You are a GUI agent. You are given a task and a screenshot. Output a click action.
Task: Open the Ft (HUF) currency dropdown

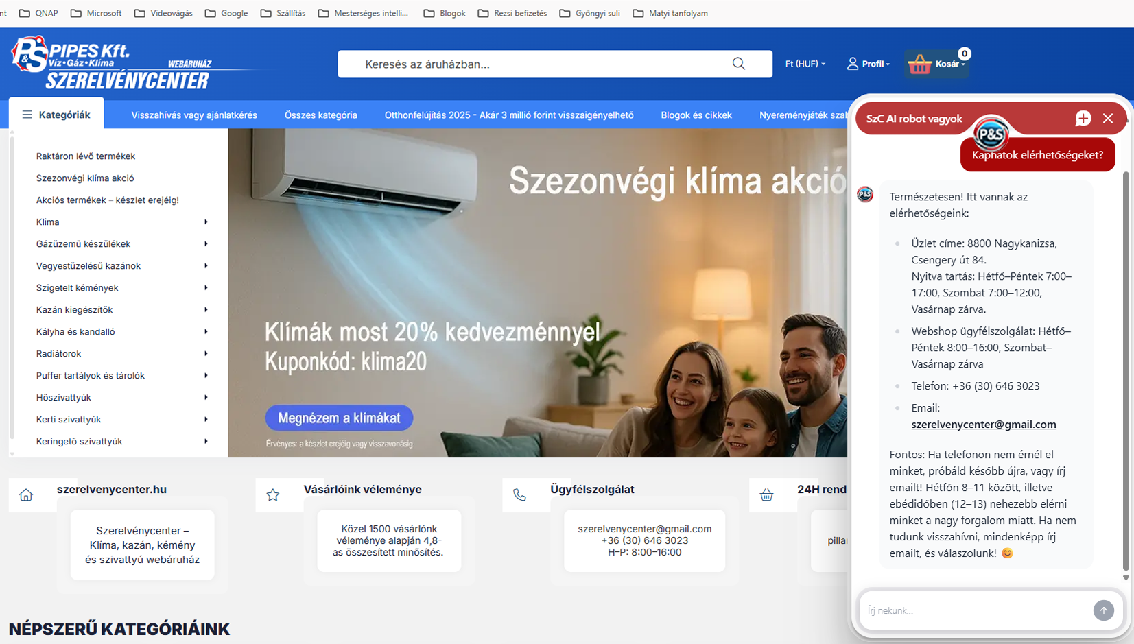pyautogui.click(x=805, y=64)
